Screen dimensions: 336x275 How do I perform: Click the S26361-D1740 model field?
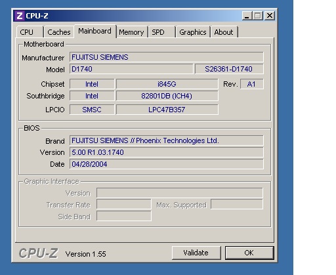[x=229, y=69]
